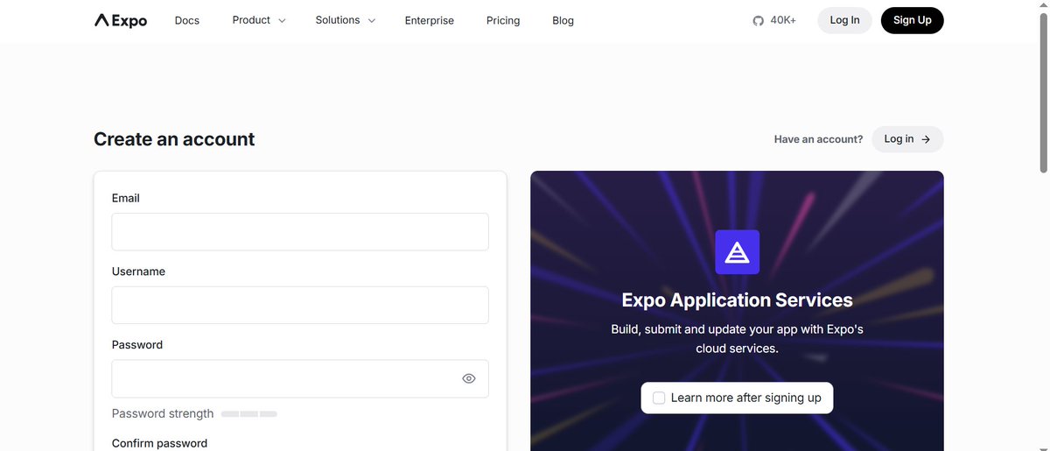Click the Log in arrow button beside Have an account

[x=907, y=139]
